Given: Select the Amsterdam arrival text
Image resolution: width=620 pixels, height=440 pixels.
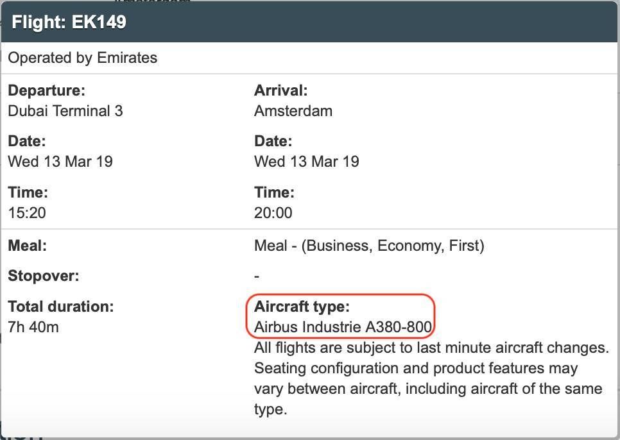Looking at the screenshot, I should click(293, 111).
